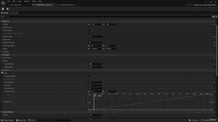
Task: Toggle Can Grow in Shade checkbox
Action: 89,76
